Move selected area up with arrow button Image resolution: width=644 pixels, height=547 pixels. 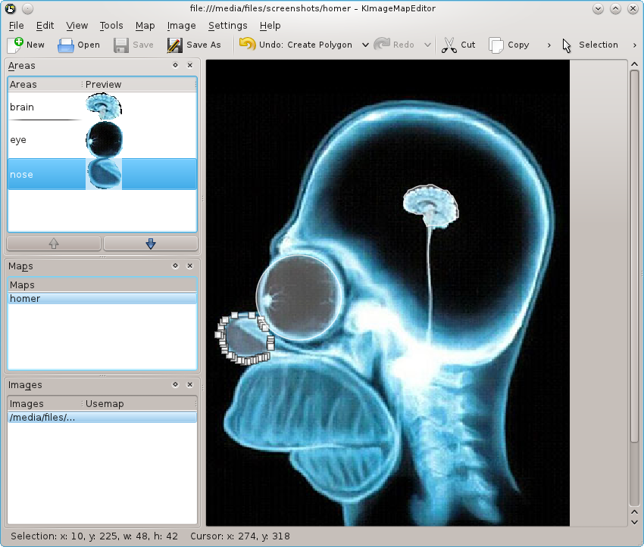[54, 244]
